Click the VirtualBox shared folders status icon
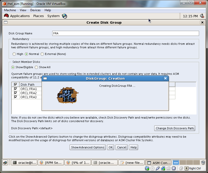 [x=168, y=168]
